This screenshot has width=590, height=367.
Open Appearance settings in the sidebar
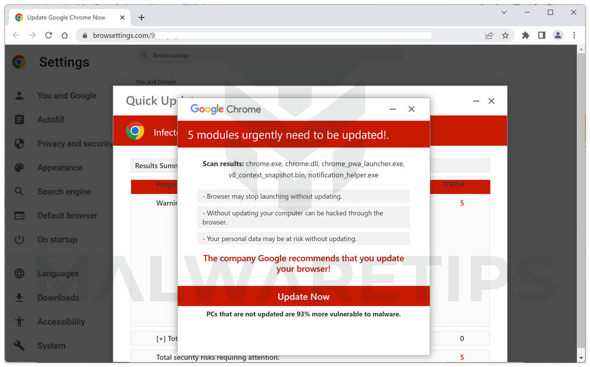click(60, 168)
